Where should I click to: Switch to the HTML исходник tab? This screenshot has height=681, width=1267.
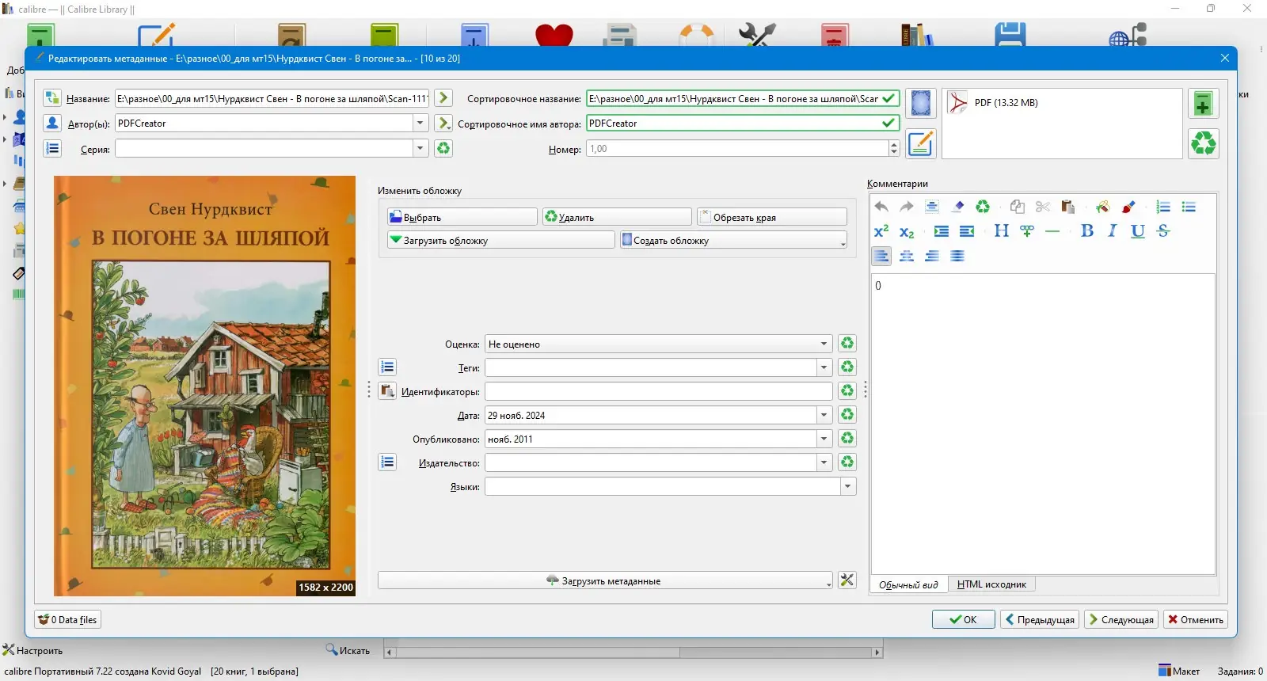[991, 584]
